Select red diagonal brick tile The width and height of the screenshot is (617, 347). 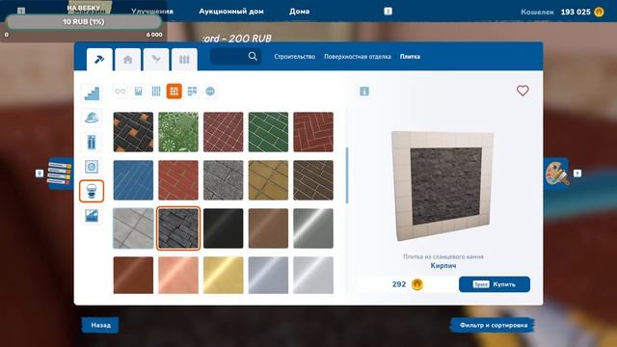coord(223,132)
